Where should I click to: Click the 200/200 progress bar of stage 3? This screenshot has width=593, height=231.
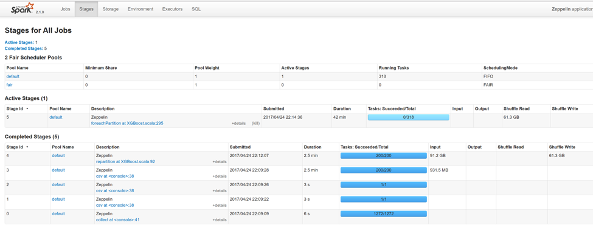point(384,170)
